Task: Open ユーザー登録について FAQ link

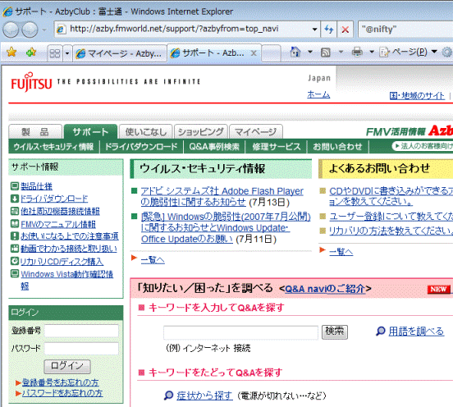Action: click(x=391, y=217)
